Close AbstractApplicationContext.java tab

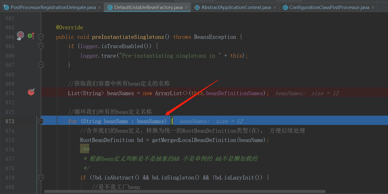pos(275,8)
